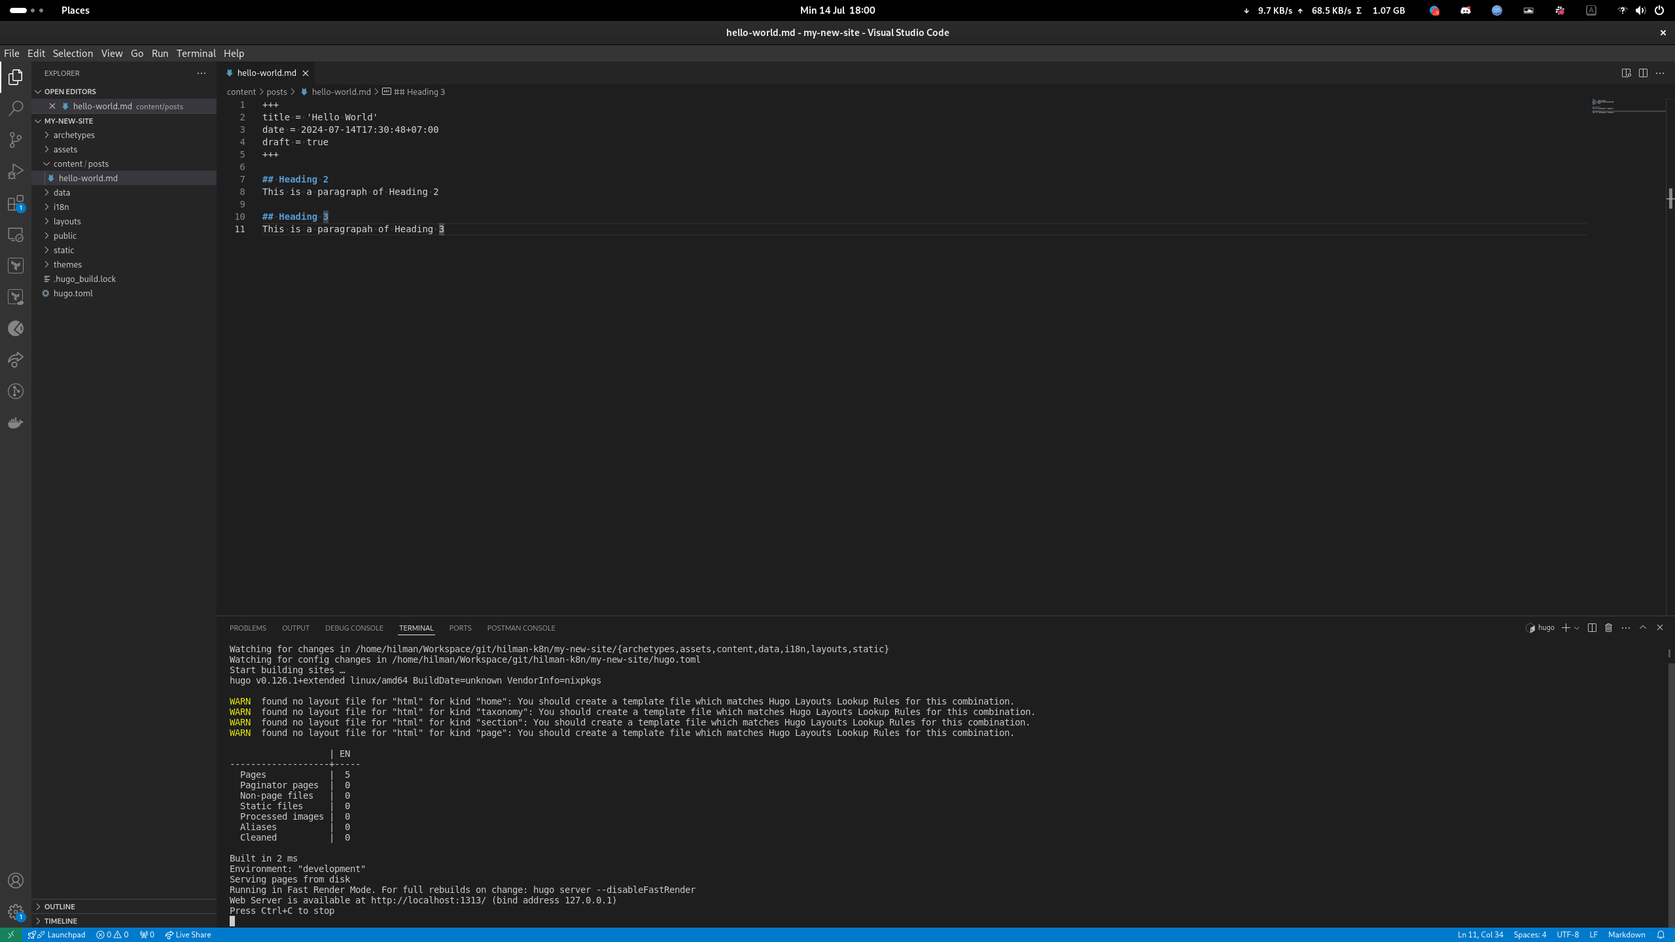Switch to the Ports panel tab
1675x942 pixels.
click(460, 628)
